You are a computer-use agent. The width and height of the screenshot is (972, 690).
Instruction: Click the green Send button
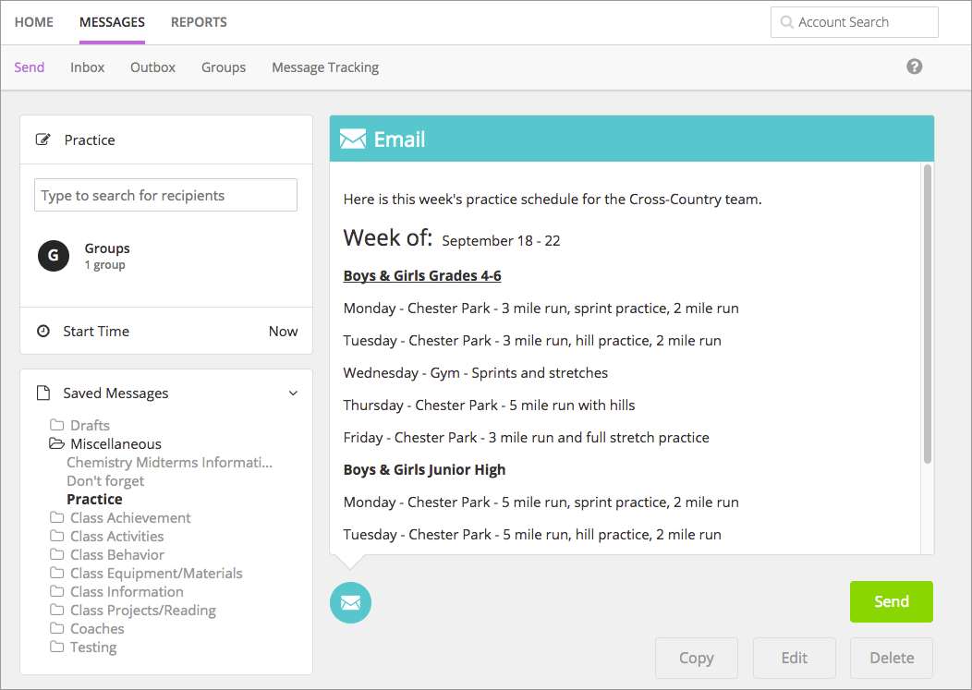point(892,601)
